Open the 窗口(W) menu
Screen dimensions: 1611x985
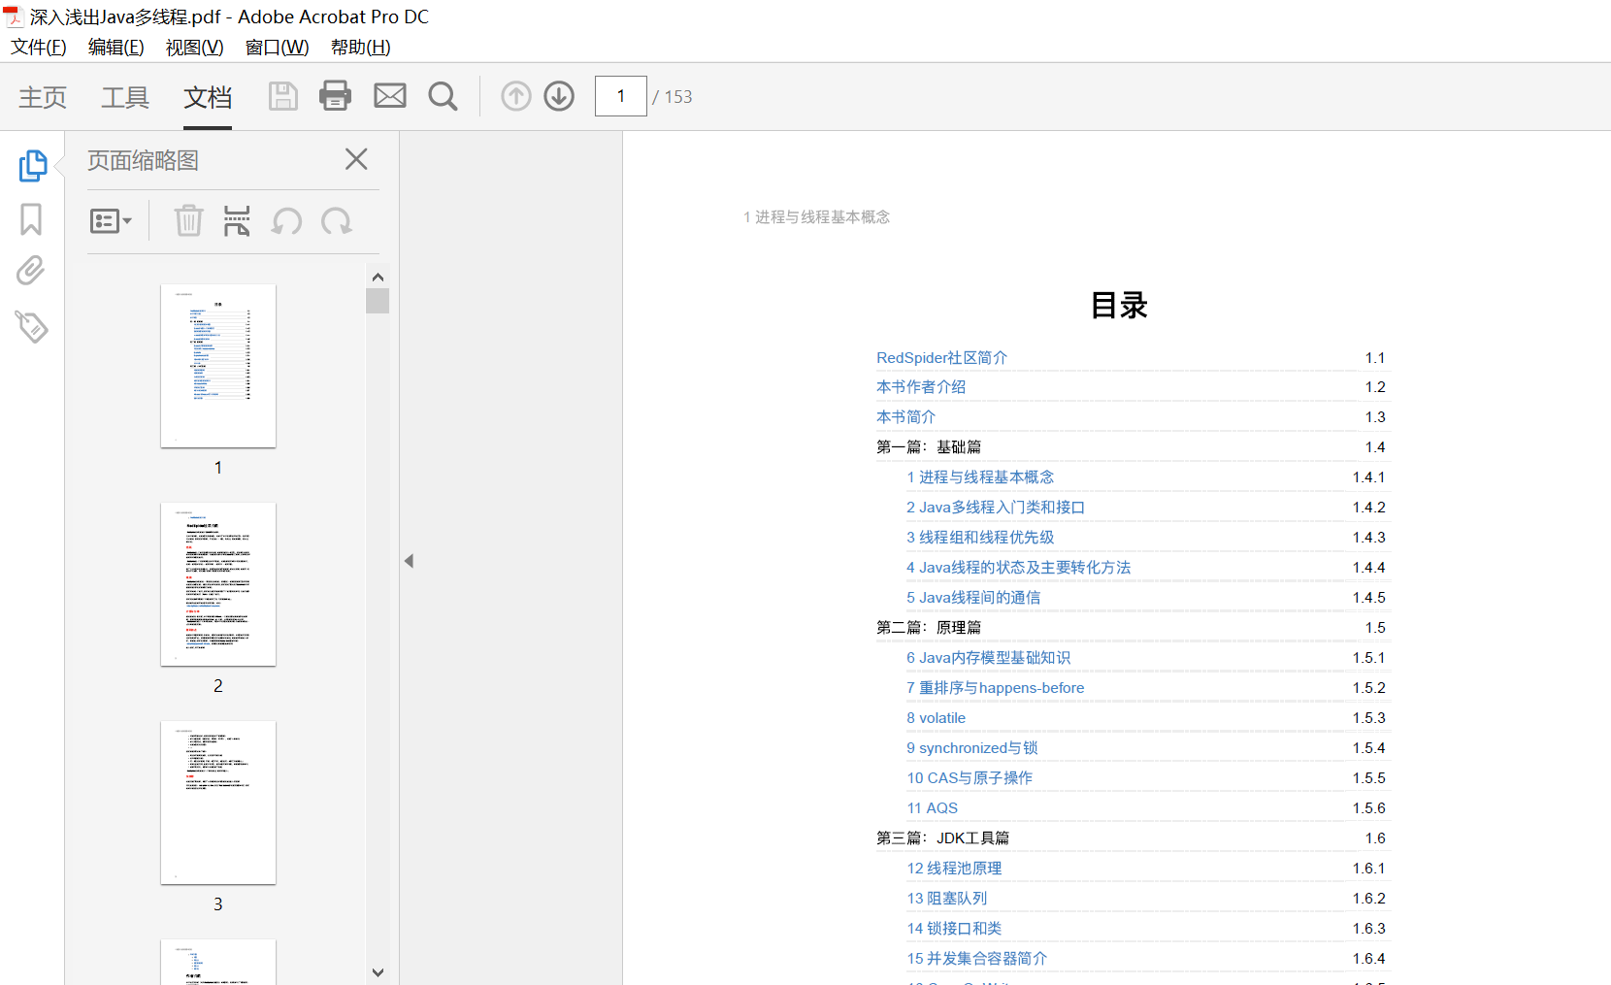278,48
